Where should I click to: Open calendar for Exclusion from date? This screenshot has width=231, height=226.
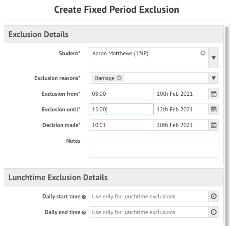pos(214,94)
